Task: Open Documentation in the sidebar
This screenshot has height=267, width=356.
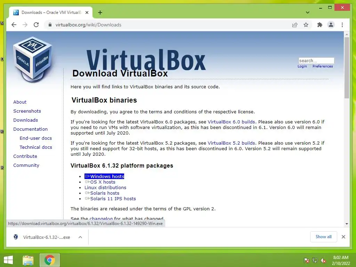Action: tap(31, 129)
